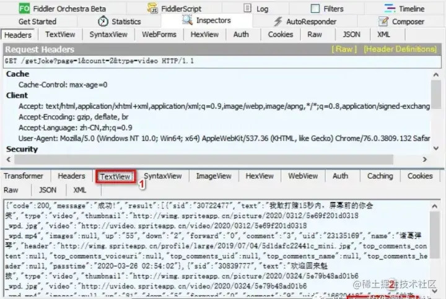Click the Inspectors magnifier icon
Screen dimensions: 446x299
point(187,20)
